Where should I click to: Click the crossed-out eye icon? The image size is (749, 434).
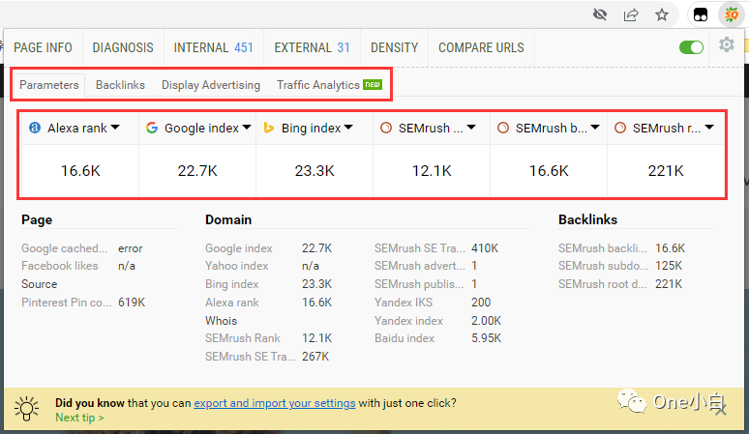tap(600, 14)
